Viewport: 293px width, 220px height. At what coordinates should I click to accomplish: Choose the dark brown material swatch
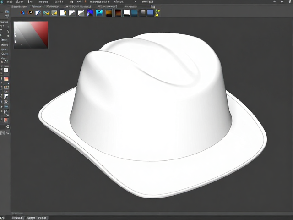pos(118,13)
